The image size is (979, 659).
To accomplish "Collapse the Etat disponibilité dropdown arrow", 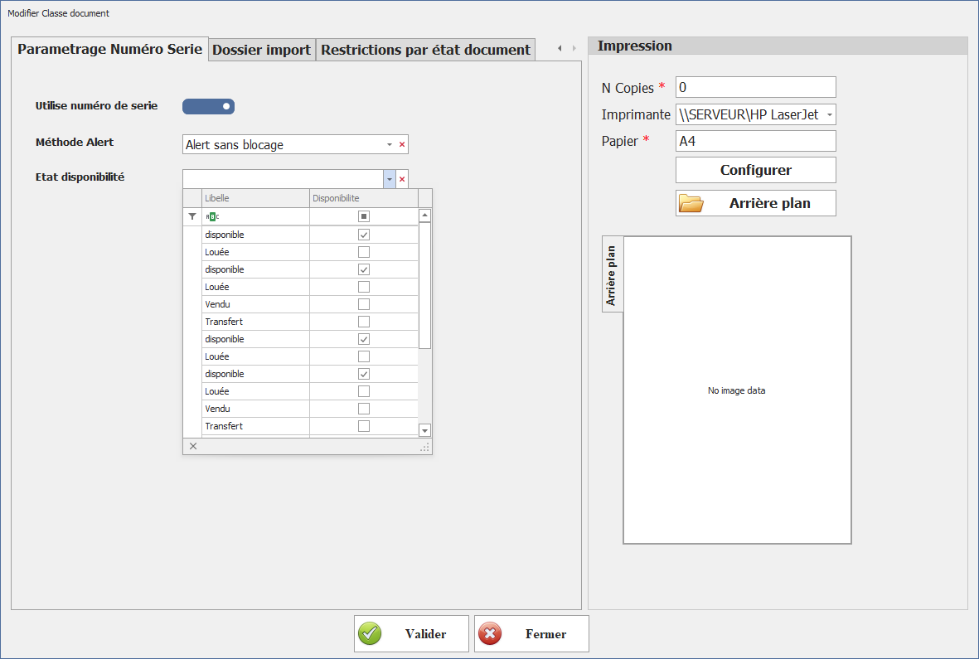I will (x=390, y=179).
